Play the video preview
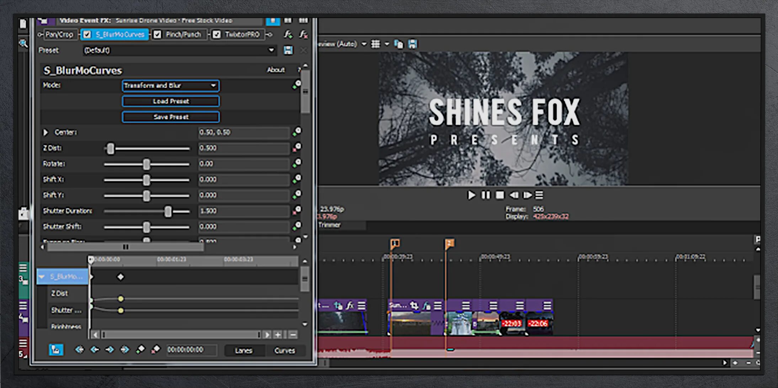 [471, 195]
